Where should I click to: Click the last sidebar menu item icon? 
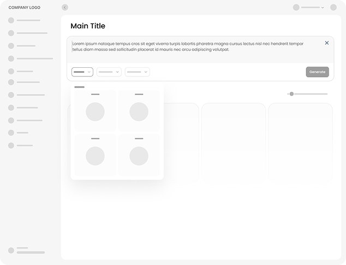click(11, 145)
